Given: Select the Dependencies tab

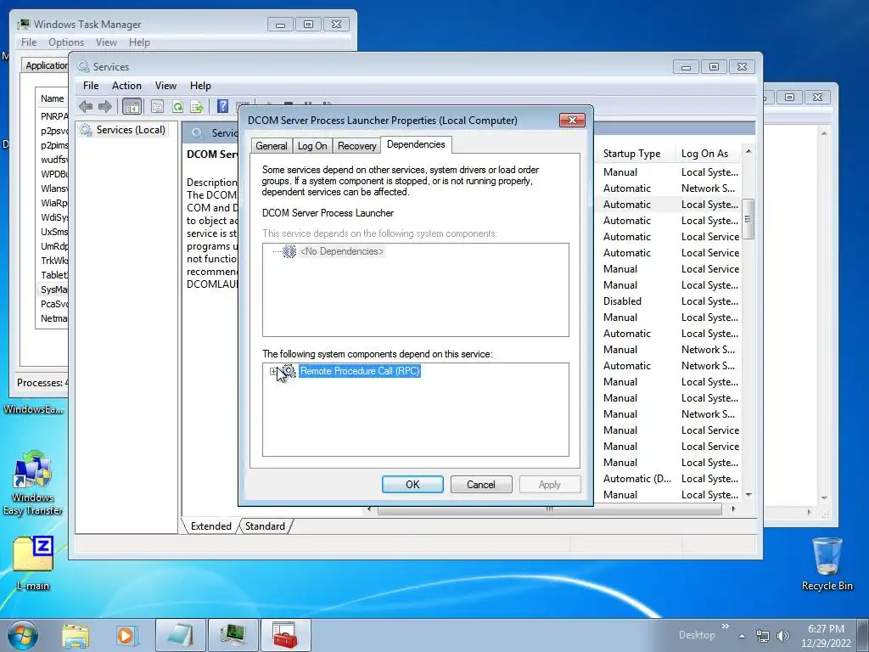Looking at the screenshot, I should tap(416, 144).
